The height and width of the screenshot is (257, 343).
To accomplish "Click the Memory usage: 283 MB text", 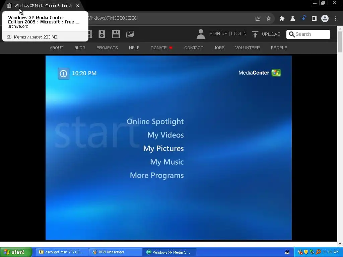I will (x=36, y=37).
